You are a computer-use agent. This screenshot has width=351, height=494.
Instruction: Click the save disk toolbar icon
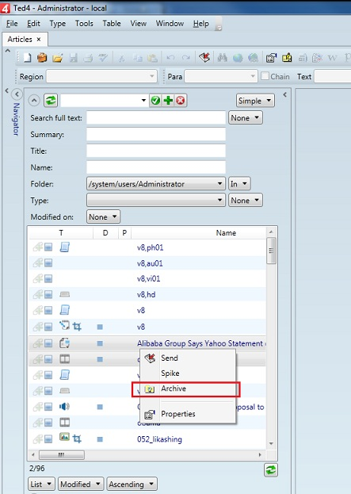coord(74,58)
